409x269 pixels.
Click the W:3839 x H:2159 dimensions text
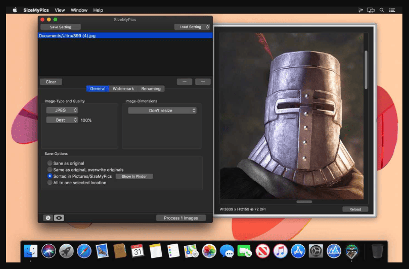[x=243, y=209]
